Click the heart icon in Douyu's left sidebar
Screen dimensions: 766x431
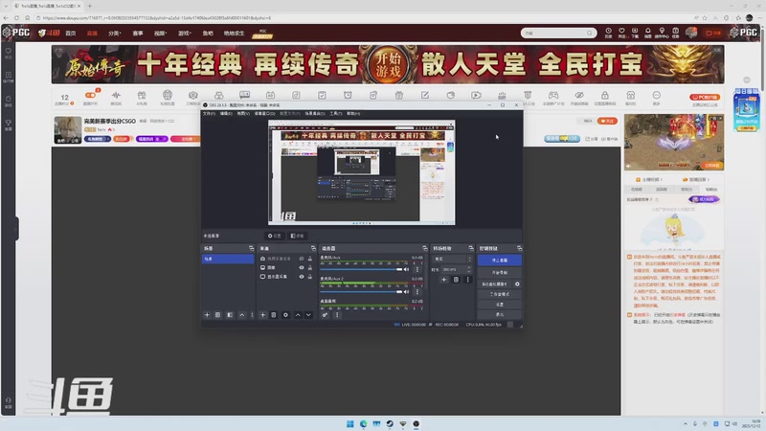click(9, 52)
